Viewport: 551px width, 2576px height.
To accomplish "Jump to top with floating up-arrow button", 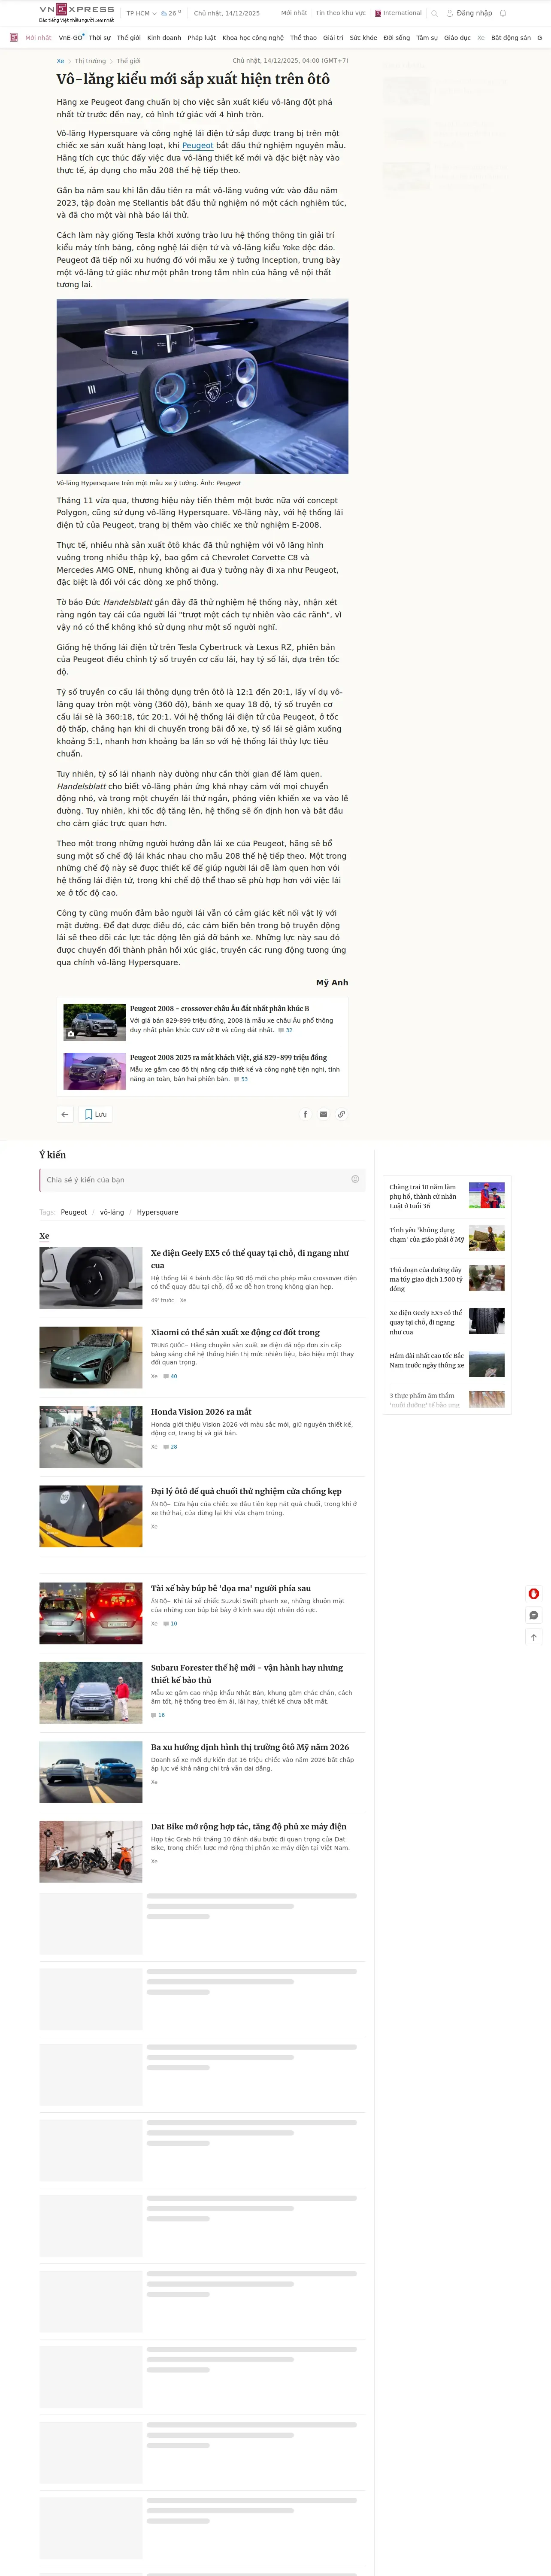I will tap(534, 1637).
